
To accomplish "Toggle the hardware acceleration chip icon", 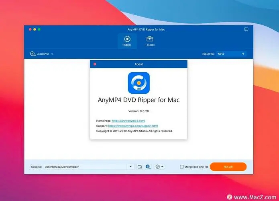I will 148,167.
